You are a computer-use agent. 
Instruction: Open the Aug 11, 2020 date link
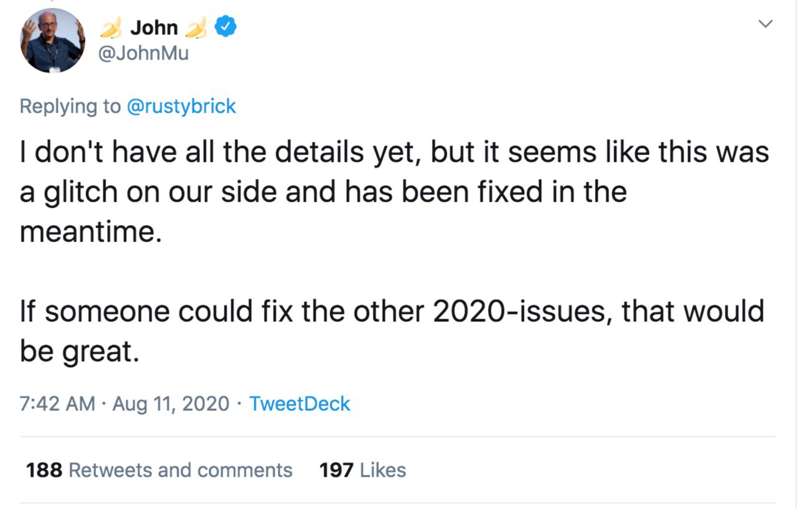[x=171, y=404]
